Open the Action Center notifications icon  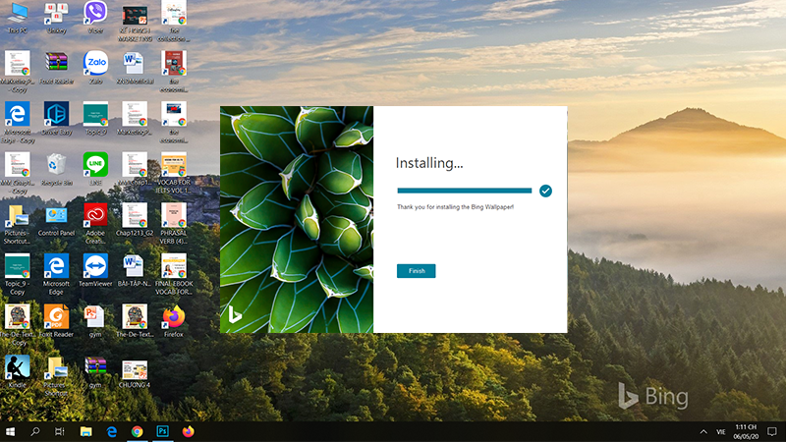click(x=773, y=431)
